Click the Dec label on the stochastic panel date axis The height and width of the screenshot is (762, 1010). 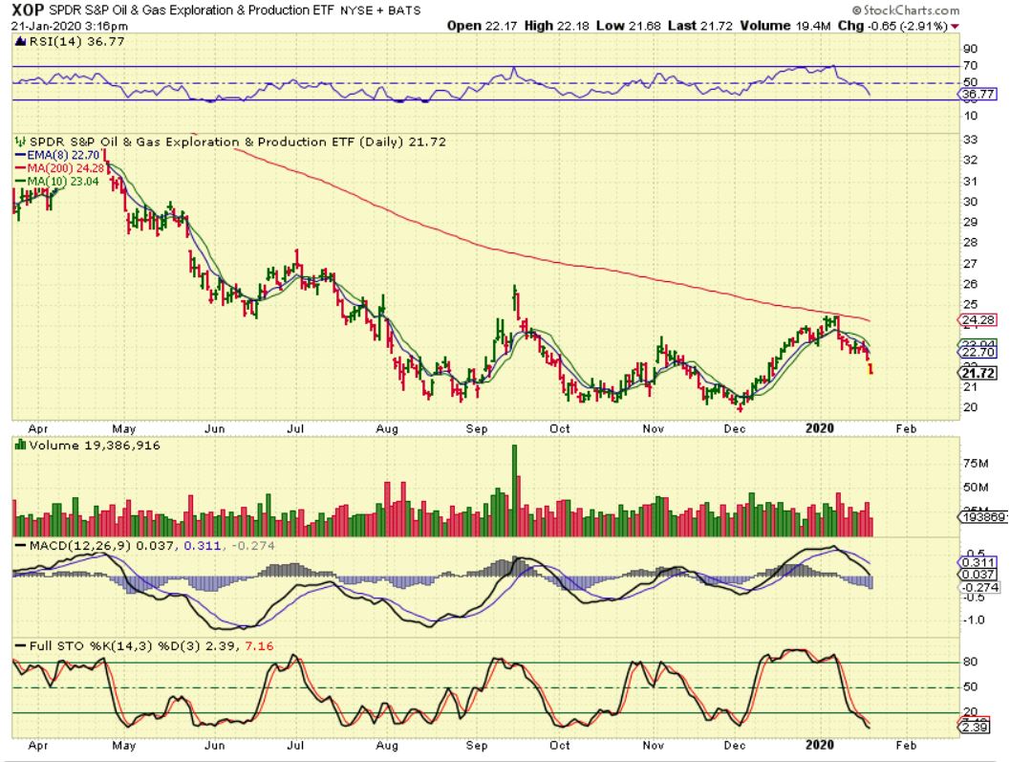734,745
